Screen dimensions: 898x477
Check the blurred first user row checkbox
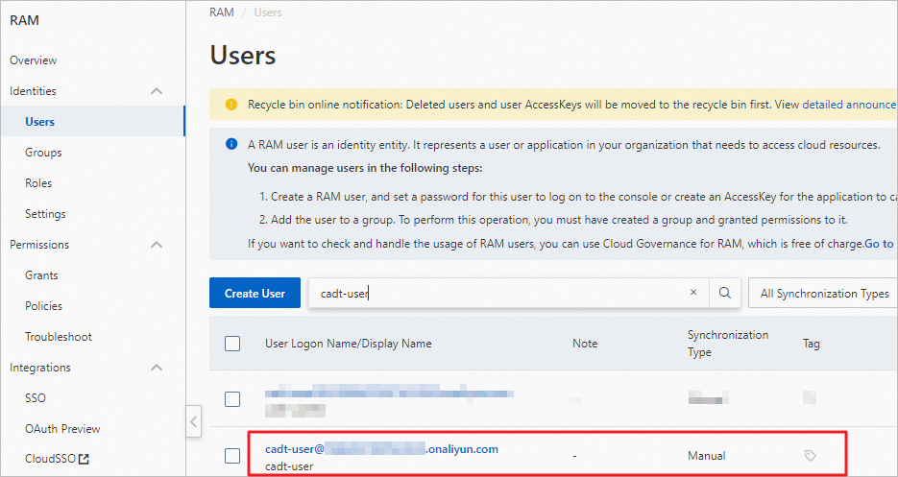coord(232,399)
